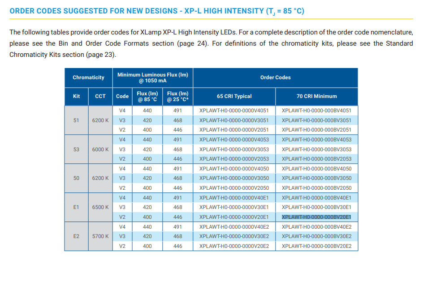Viewport: 432px width, 281px height.
Task: Click order code XPLAWT-H0-0000-0000V2050
Action: tap(234, 188)
